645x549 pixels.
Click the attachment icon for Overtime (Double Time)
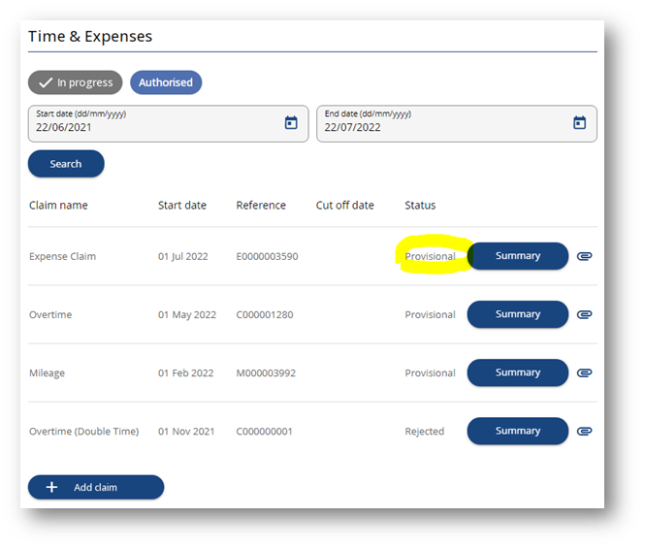pyautogui.click(x=584, y=431)
